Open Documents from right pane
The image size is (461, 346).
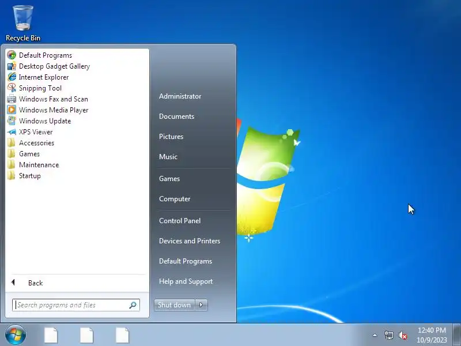[176, 116]
